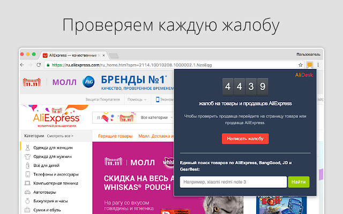Click the AliExpress search input field
Image resolution: width=343 pixels, height=214 pixels.
[x=115, y=118]
